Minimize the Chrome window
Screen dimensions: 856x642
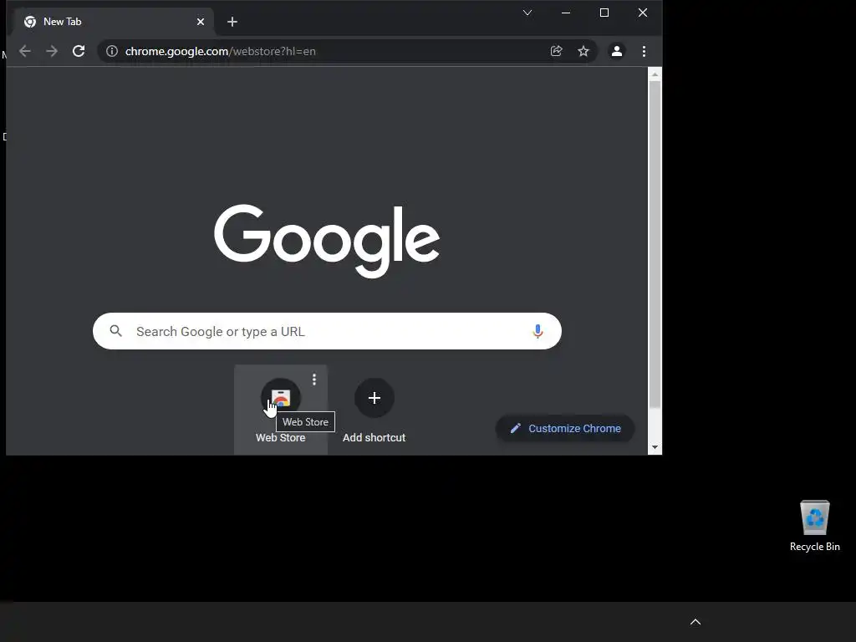pyautogui.click(x=566, y=13)
